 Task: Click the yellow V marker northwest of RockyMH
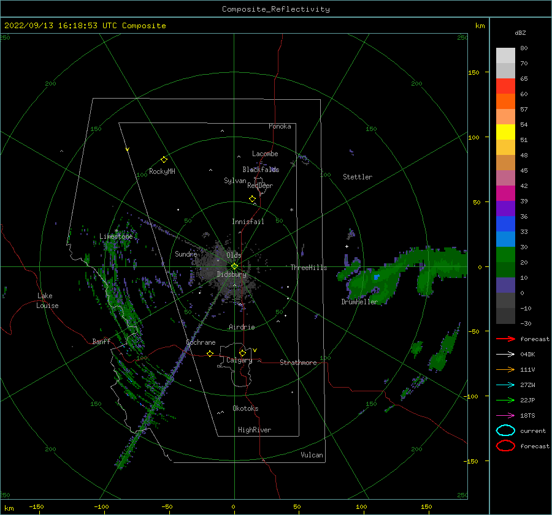click(128, 150)
